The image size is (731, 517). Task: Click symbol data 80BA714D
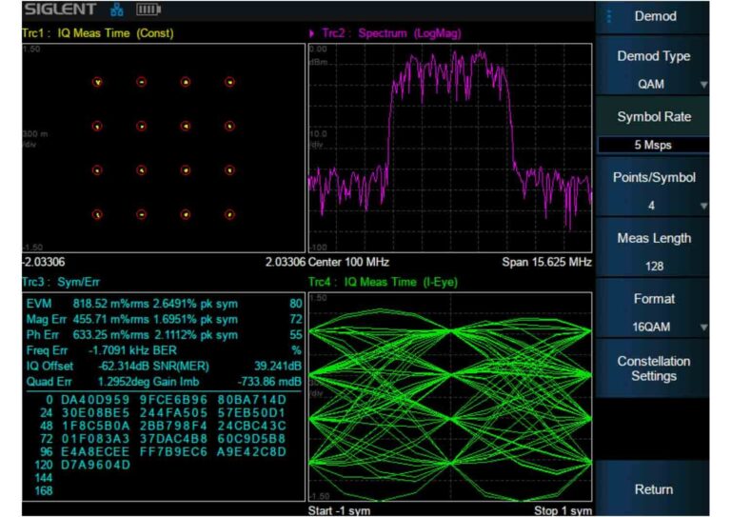251,400
